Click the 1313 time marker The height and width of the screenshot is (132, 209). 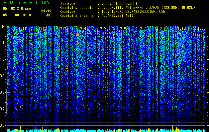(x=62, y=28)
